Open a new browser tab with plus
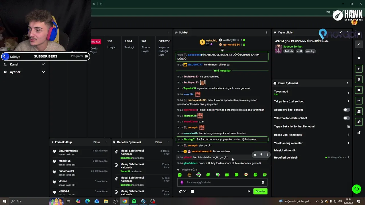This screenshot has width=365, height=205. (x=101, y=4)
